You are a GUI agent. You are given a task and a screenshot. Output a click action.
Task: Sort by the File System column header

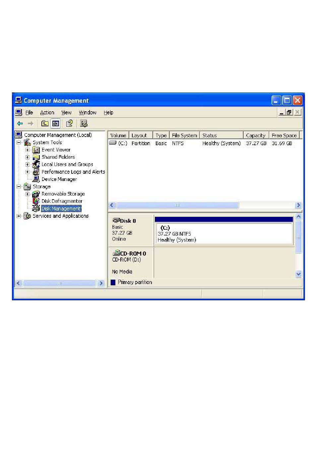click(x=184, y=135)
